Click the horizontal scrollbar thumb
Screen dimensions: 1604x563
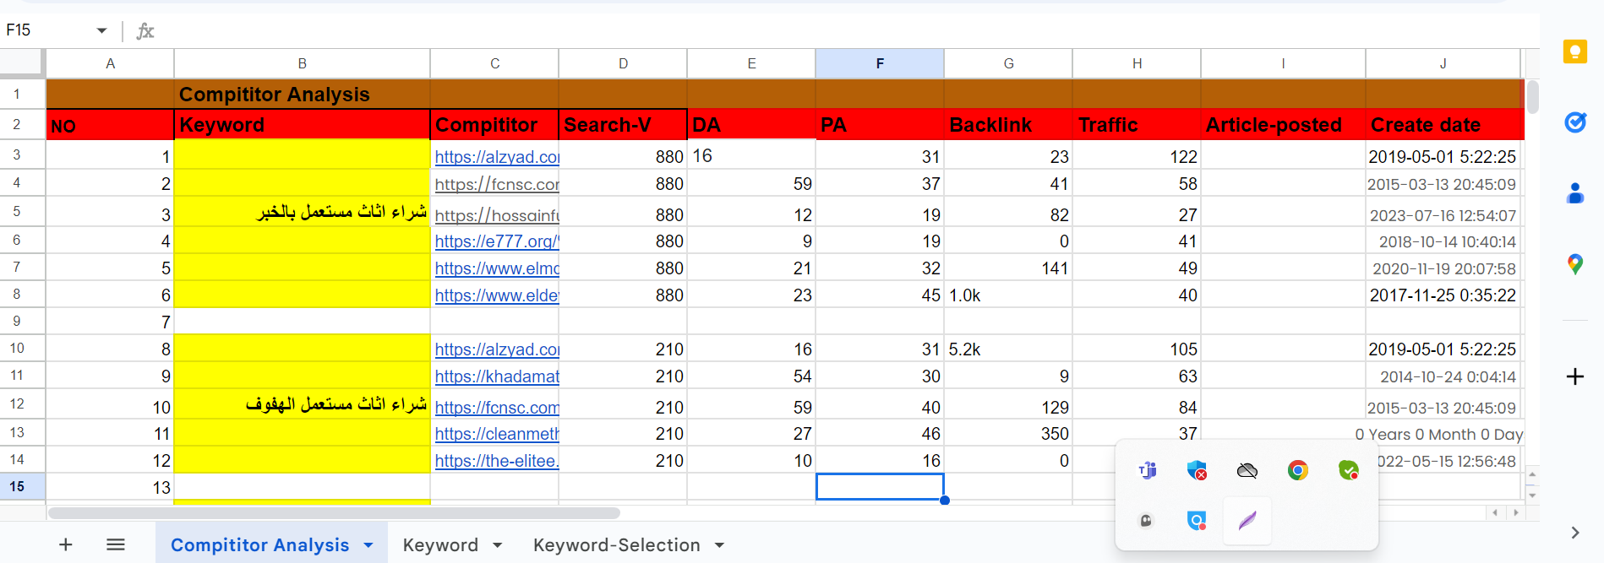click(x=334, y=512)
